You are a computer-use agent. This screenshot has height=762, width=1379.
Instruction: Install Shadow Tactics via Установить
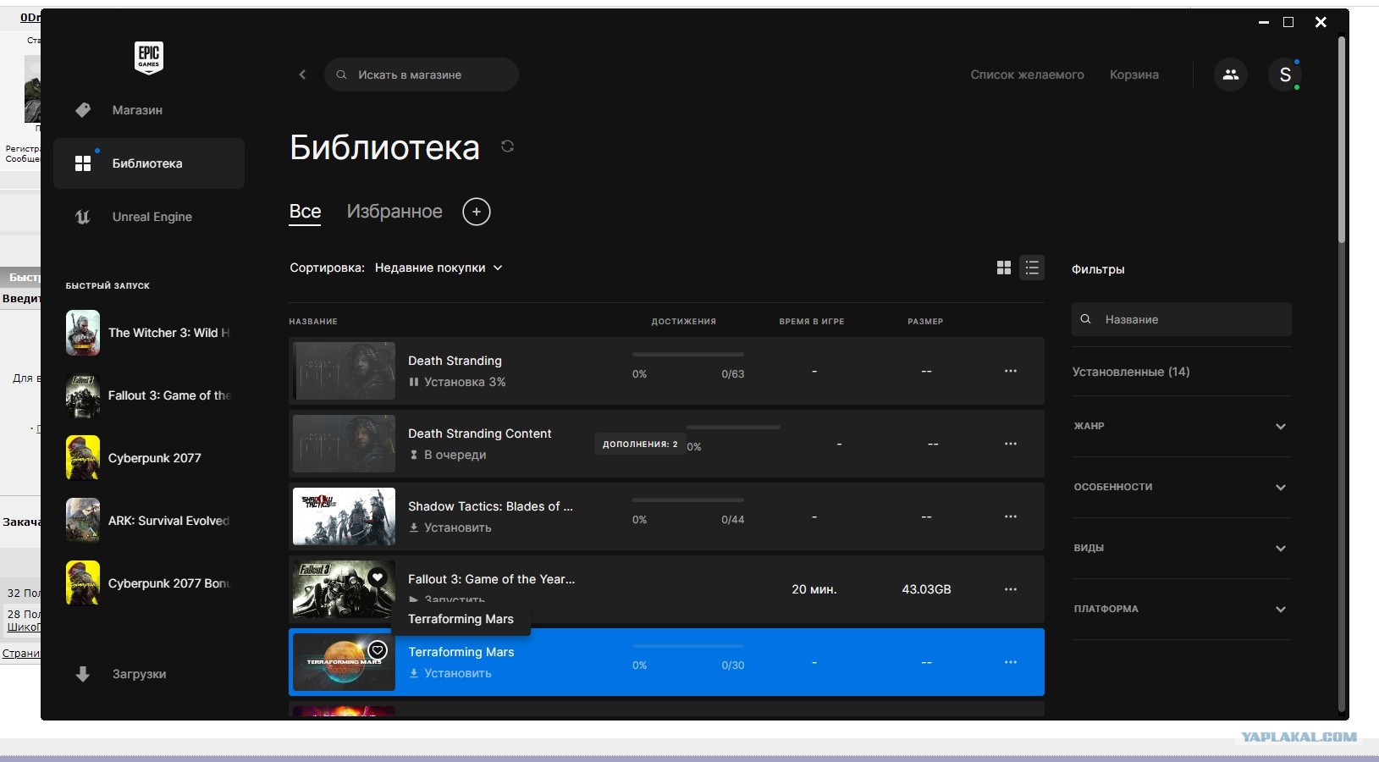click(450, 527)
